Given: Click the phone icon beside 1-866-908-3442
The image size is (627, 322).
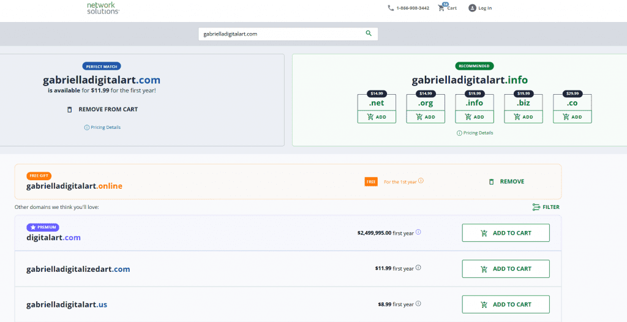Looking at the screenshot, I should [x=391, y=8].
